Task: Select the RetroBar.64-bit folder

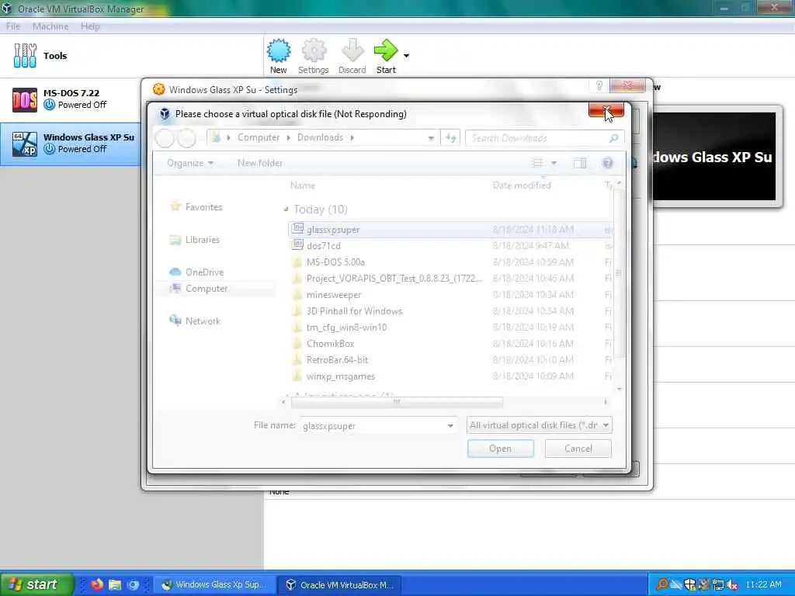Action: tap(450, 360)
